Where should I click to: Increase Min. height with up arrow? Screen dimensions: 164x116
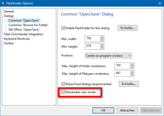point(102,45)
